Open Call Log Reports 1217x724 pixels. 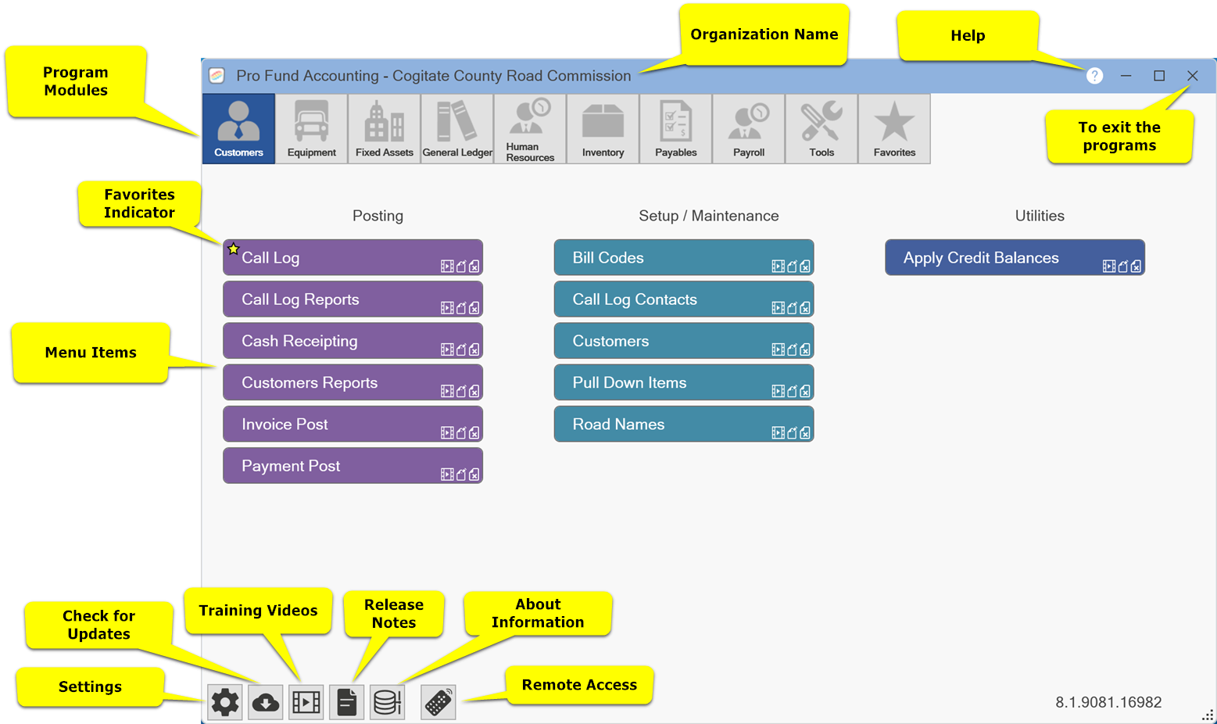point(353,299)
